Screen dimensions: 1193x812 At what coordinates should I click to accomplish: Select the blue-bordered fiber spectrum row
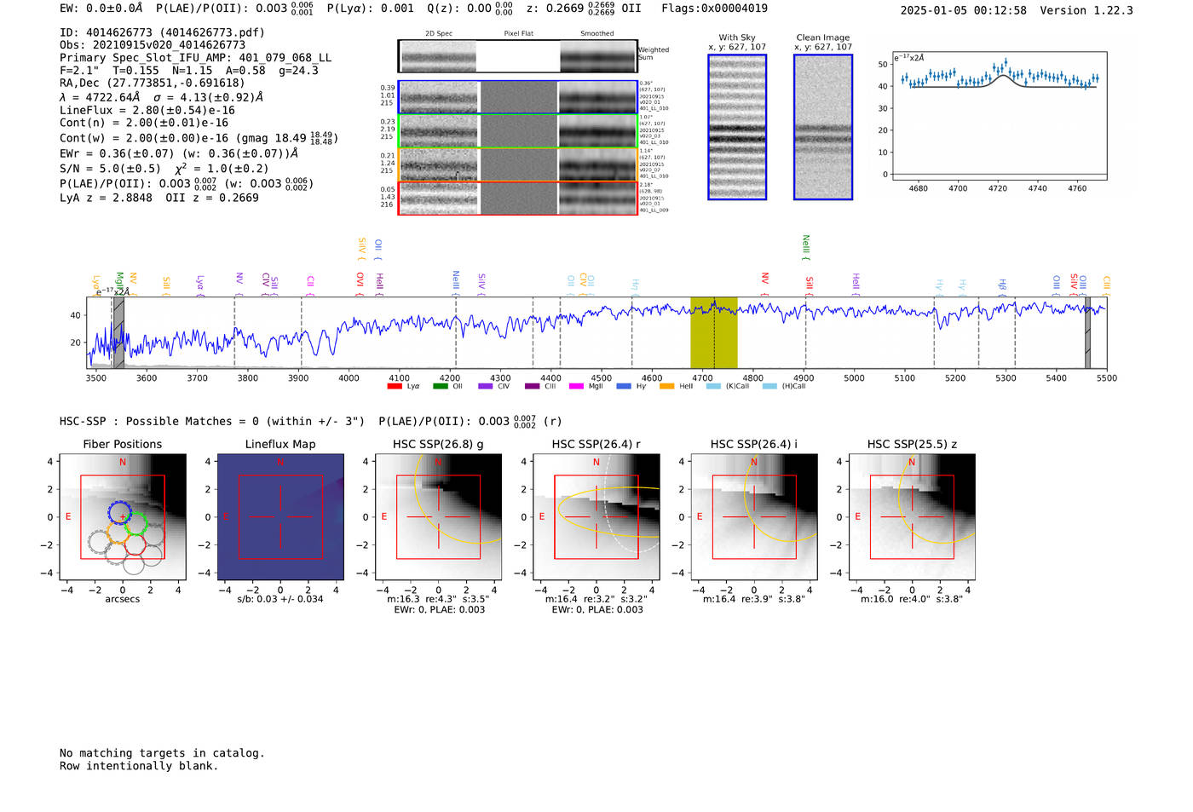(517, 97)
